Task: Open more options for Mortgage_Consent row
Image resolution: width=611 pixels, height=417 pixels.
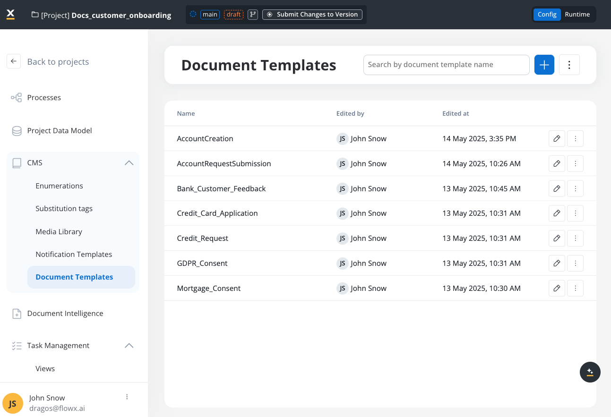Action: point(575,288)
